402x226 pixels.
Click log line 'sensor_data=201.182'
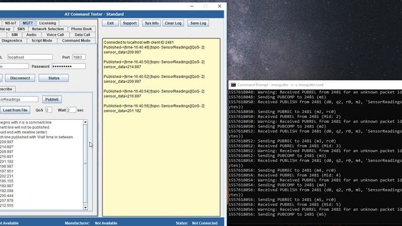(122, 111)
